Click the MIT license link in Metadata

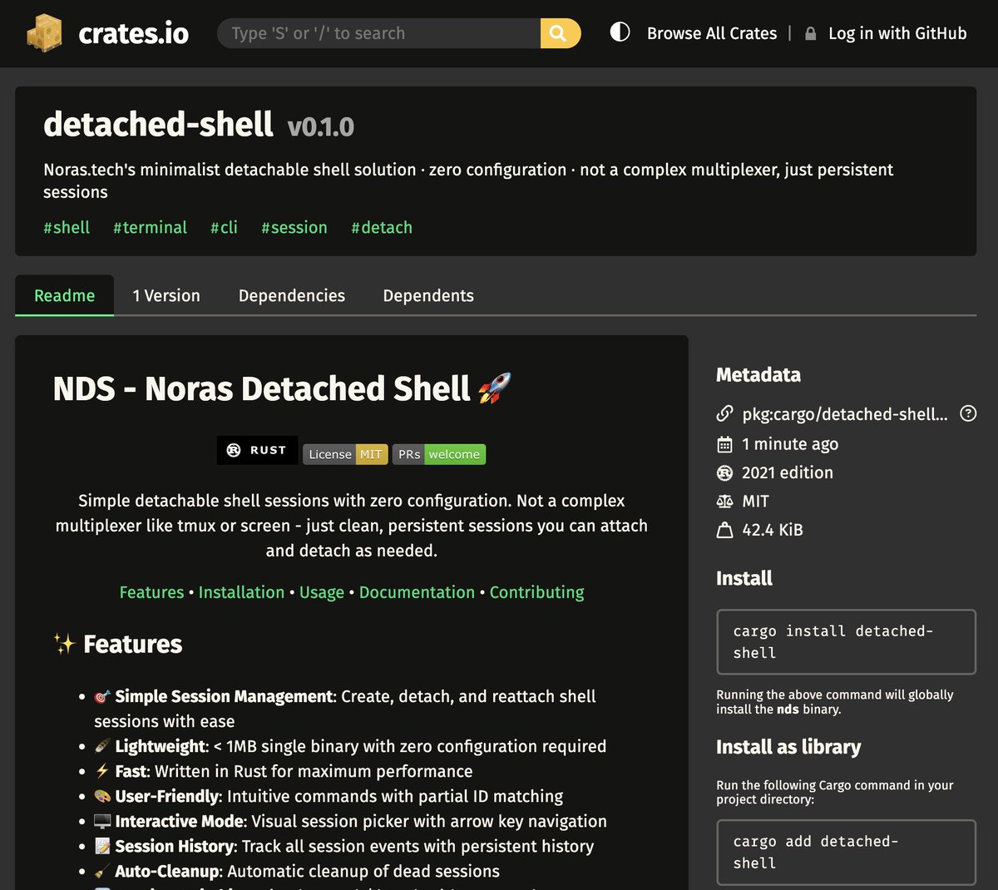755,502
